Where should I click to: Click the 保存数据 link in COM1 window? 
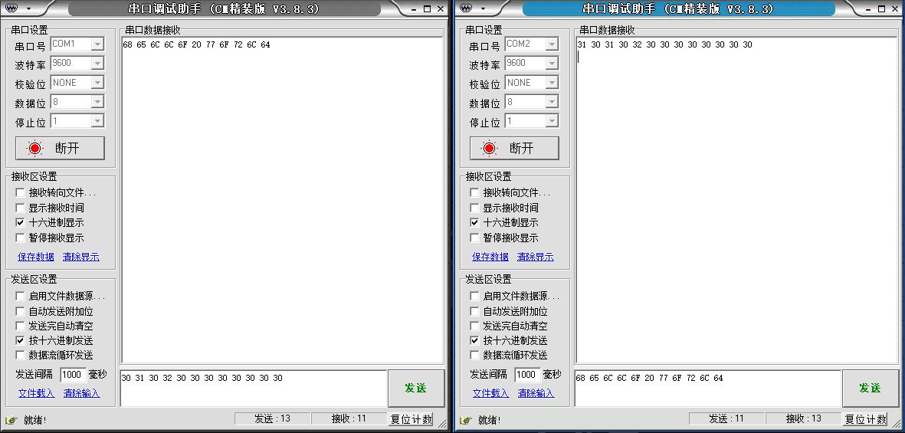36,257
